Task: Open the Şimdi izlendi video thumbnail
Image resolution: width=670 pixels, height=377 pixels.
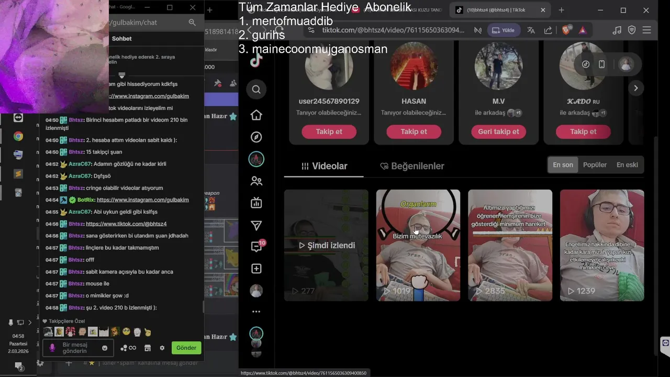Action: (326, 245)
